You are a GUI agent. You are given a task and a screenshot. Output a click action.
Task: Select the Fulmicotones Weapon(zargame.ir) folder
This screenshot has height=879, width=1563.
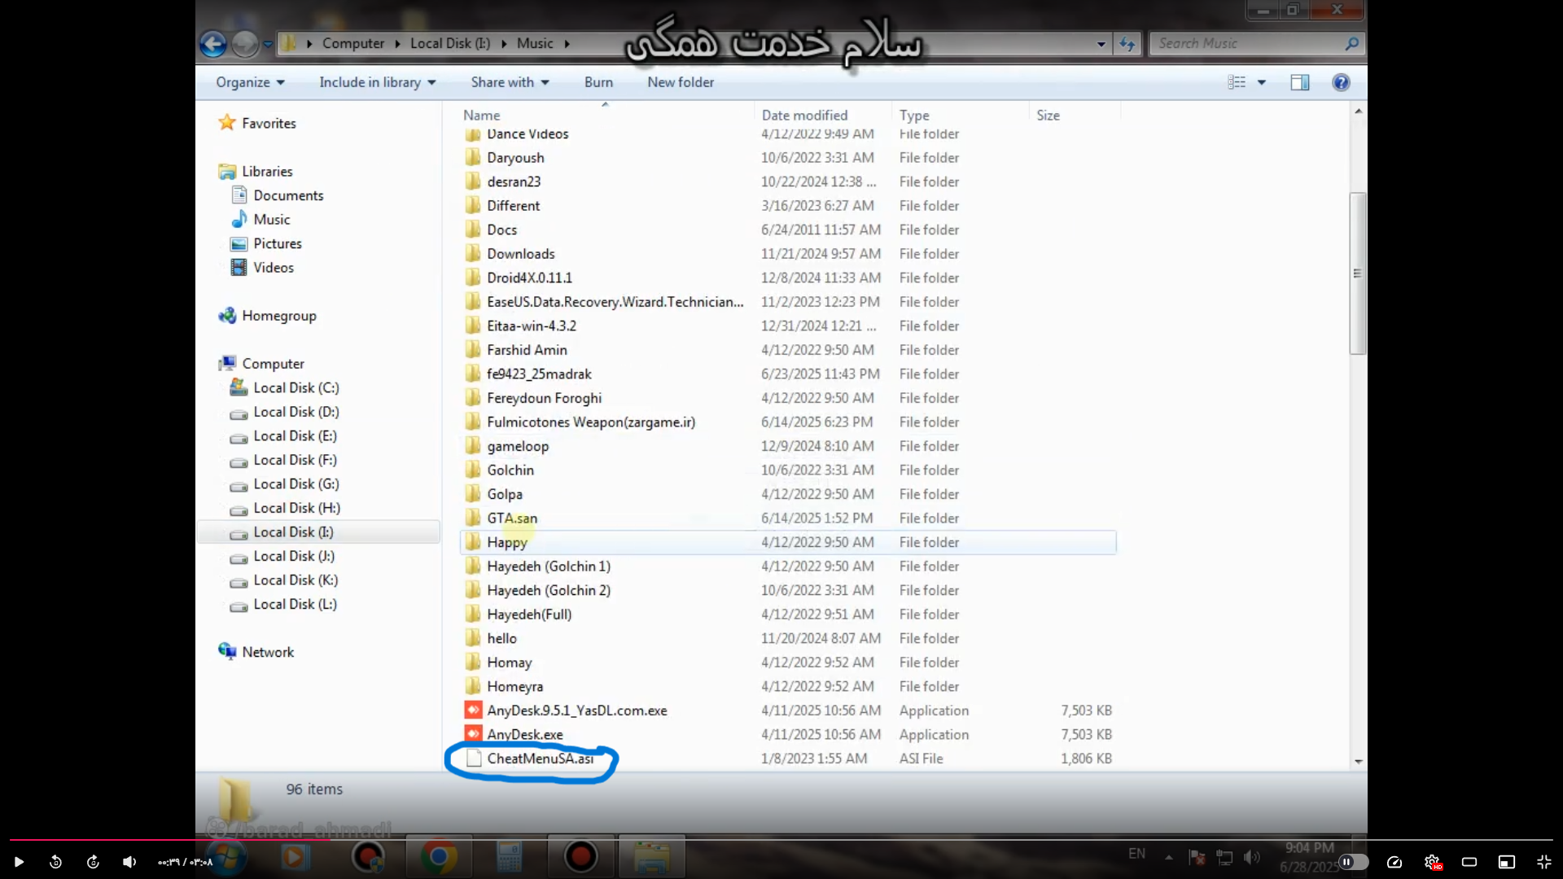click(591, 422)
